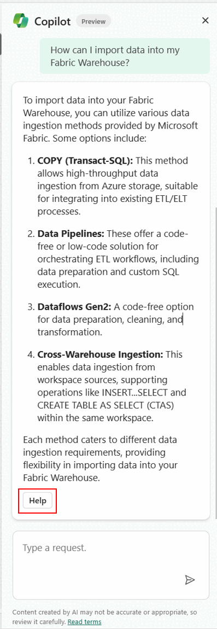Click the Azure storage description text
Screen dimensions: 217x629
coord(118,186)
